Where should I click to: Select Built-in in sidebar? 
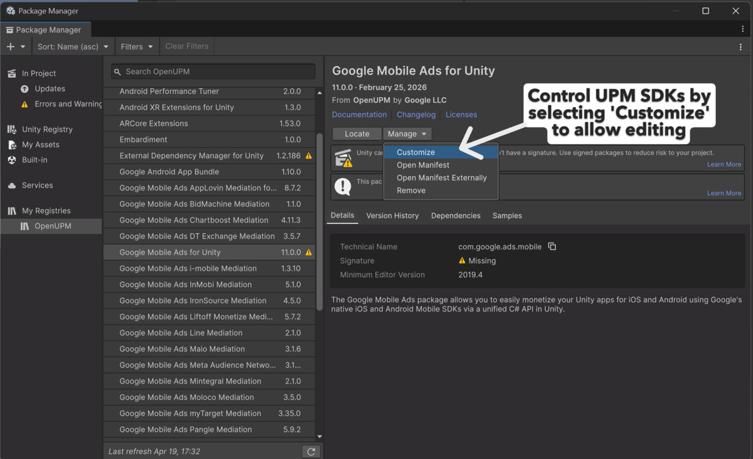click(x=51, y=160)
